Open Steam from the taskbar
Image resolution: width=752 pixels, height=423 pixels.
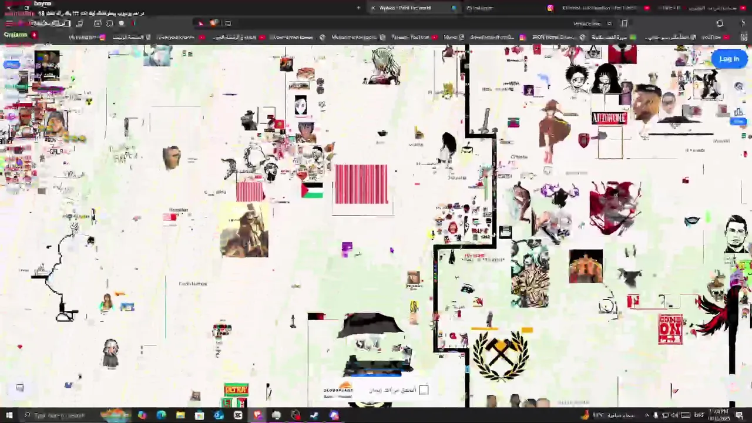pos(314,415)
